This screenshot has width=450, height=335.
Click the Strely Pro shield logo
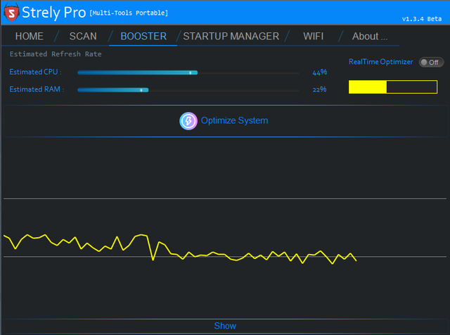pos(11,13)
